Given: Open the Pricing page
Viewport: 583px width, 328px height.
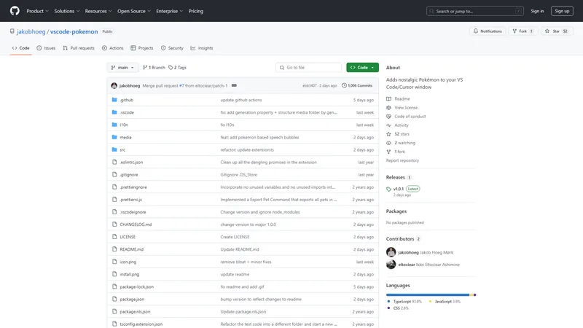Looking at the screenshot, I should 196,11.
